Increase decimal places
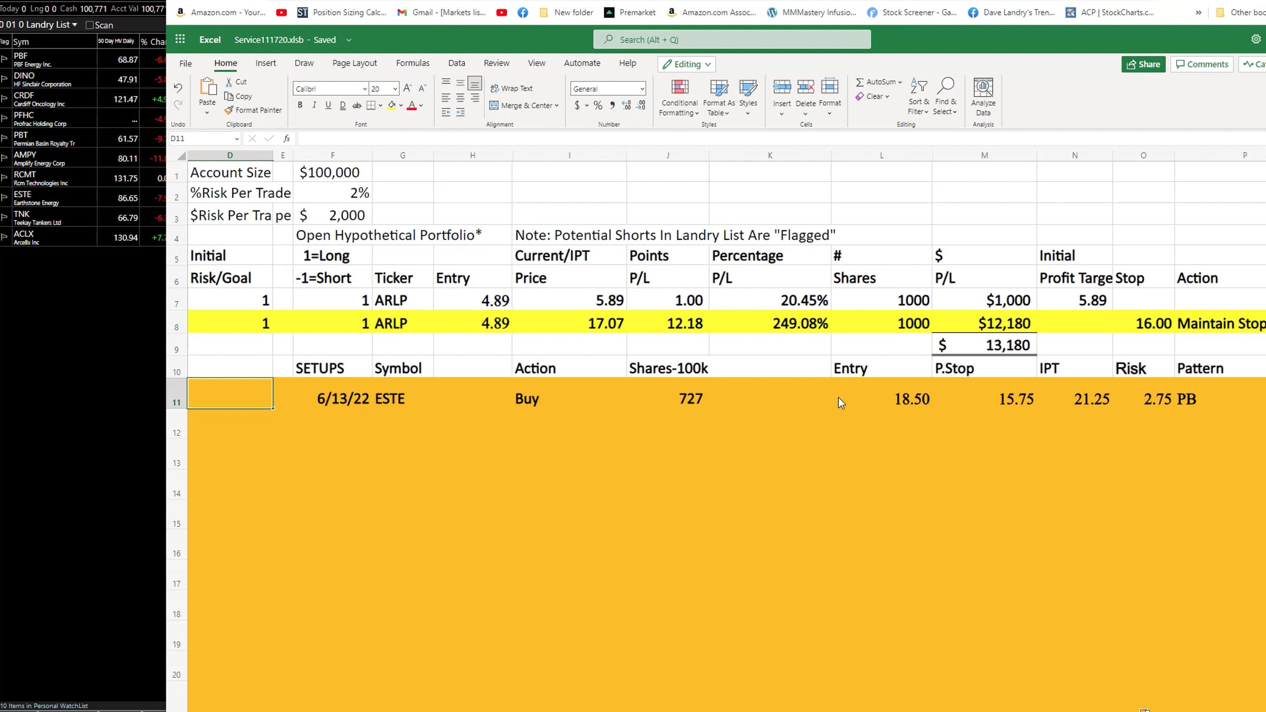1266x712 pixels. pos(627,105)
